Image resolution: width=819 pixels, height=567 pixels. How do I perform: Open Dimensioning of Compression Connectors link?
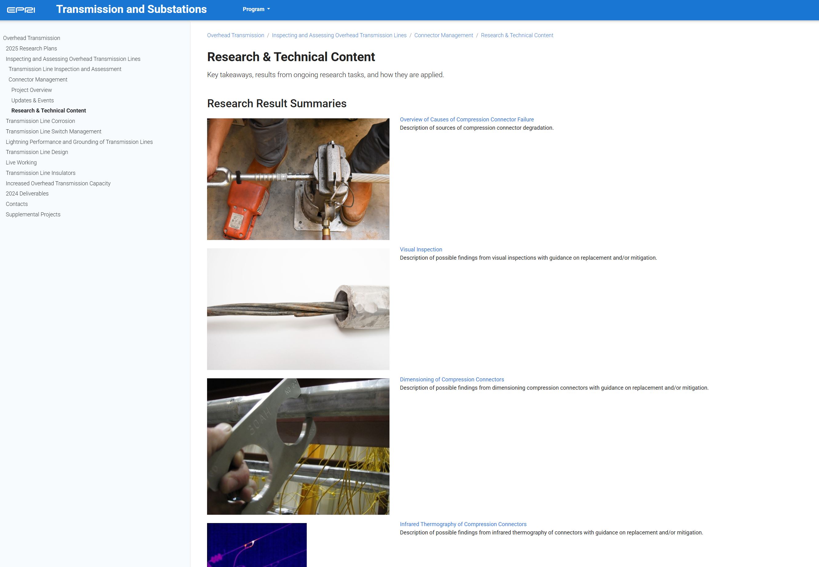click(x=452, y=380)
